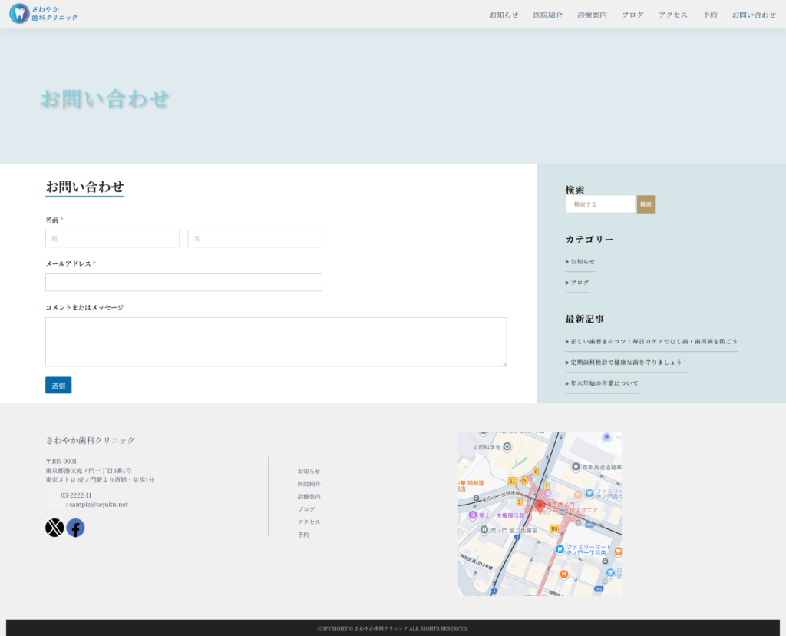Click the メールアドレス email input field
Screen dimensions: 786x636
click(183, 283)
